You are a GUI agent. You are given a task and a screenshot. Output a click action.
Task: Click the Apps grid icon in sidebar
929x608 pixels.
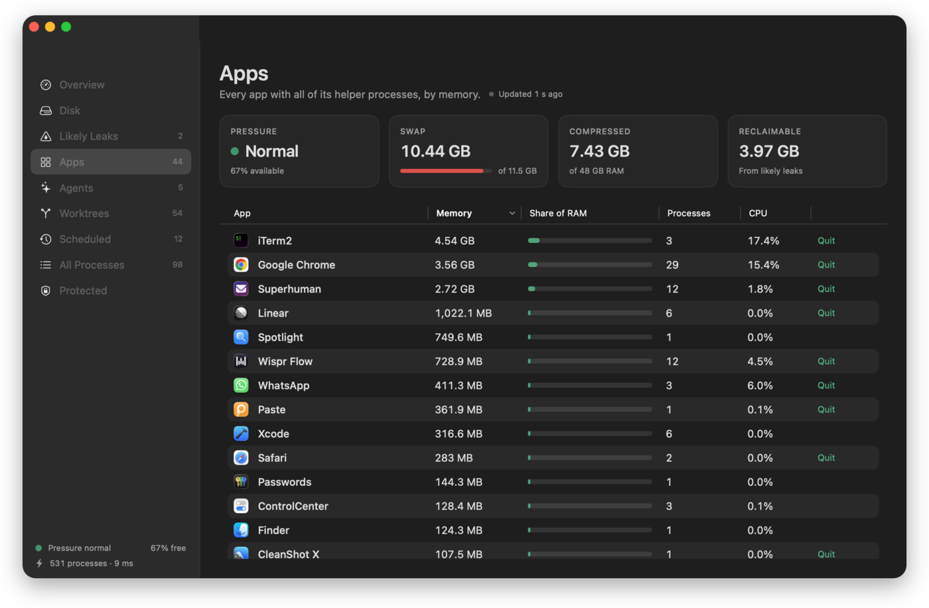point(46,162)
